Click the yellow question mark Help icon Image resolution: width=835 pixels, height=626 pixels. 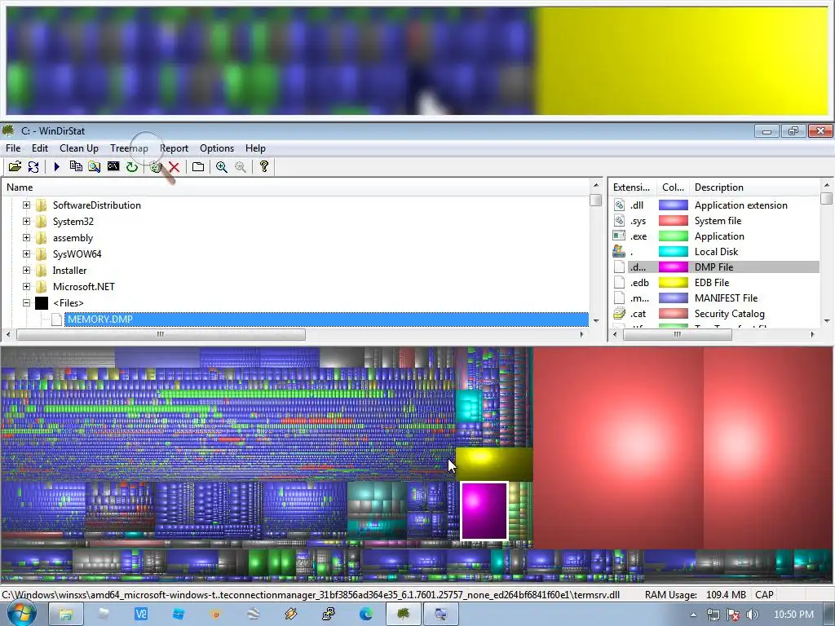(x=263, y=166)
